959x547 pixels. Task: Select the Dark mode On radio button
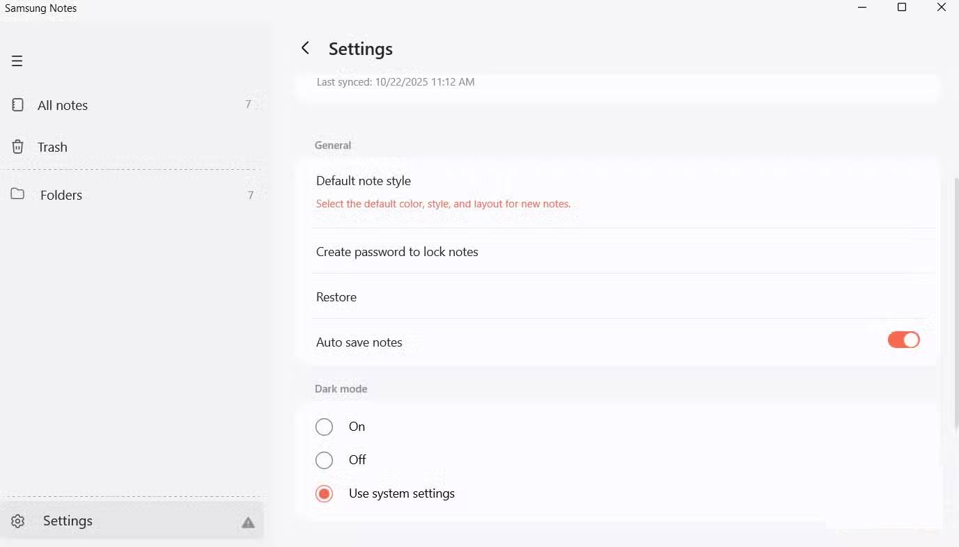point(324,427)
